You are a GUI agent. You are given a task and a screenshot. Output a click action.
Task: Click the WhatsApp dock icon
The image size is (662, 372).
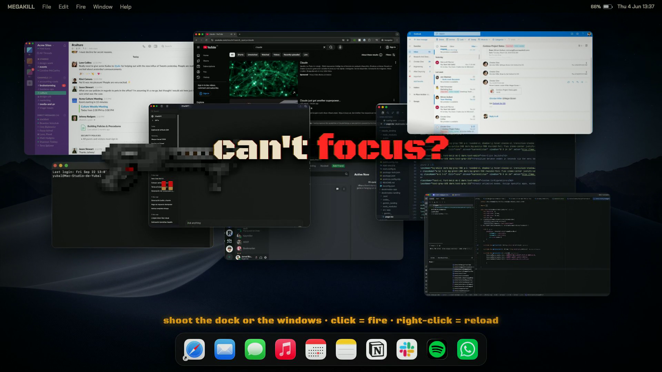(x=468, y=349)
